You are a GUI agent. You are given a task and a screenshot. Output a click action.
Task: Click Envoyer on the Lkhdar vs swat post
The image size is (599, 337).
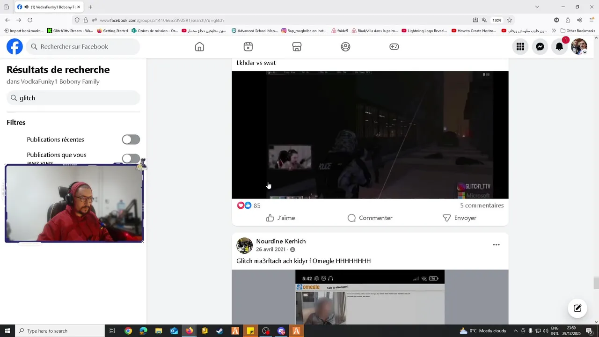pos(459,218)
